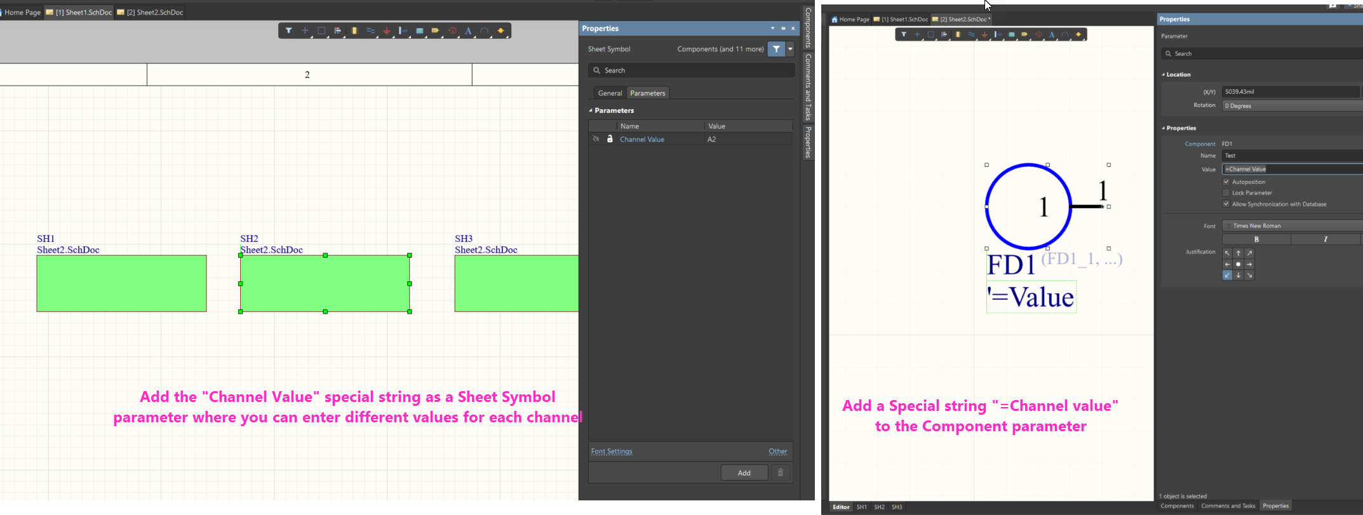Switch to the General tab in left panel
The height and width of the screenshot is (515, 1363).
(610, 93)
